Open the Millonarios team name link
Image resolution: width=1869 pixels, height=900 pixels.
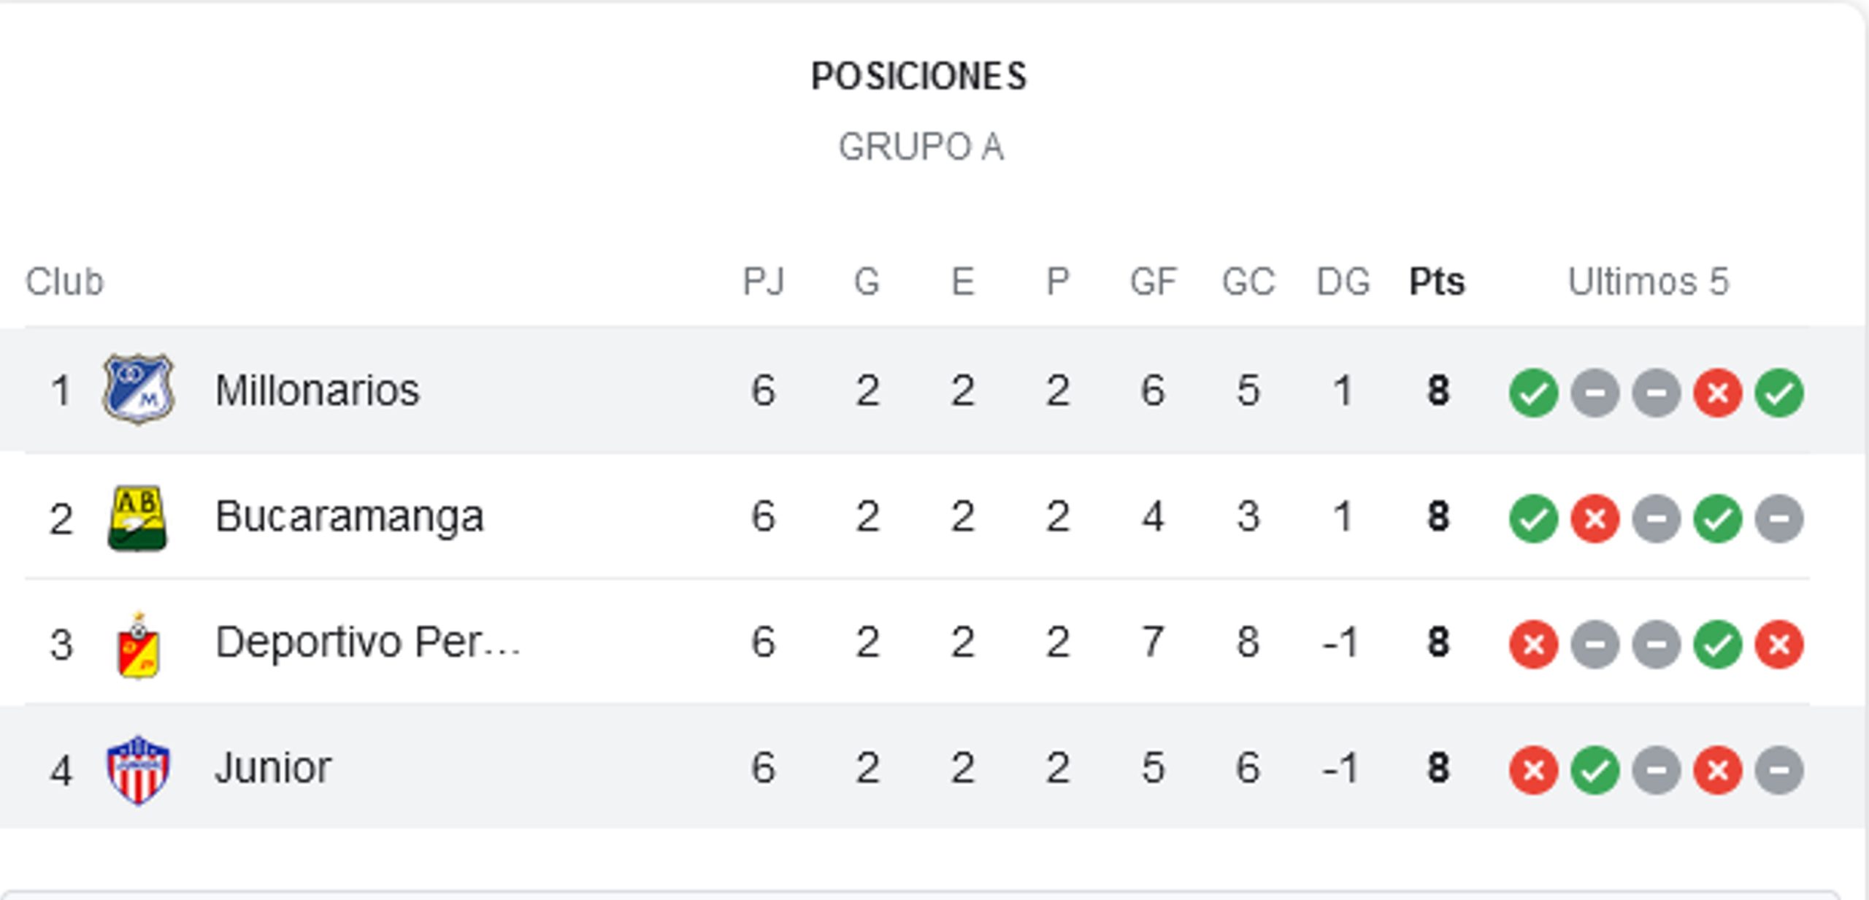tap(317, 391)
